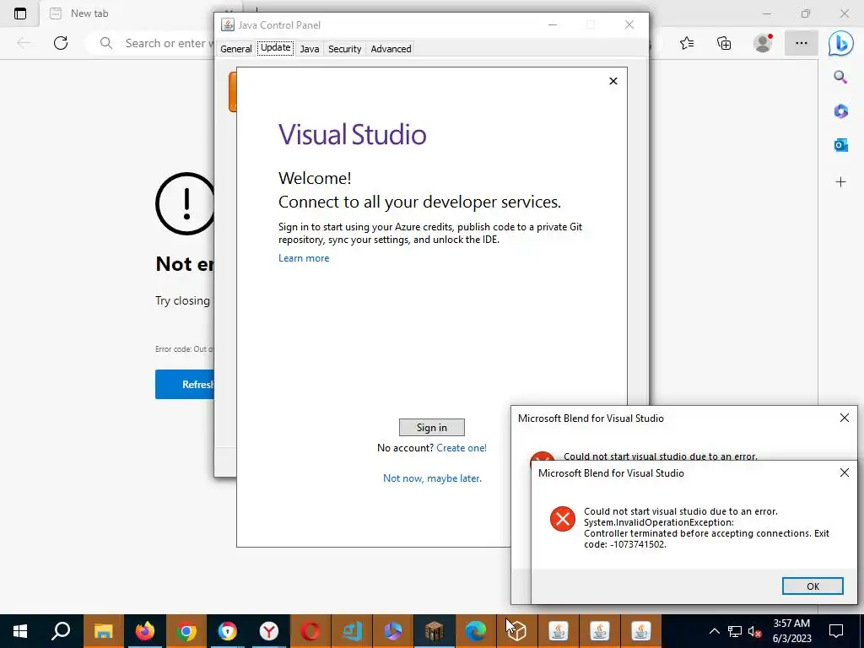Click Edge refresh page icon
Viewport: 864px width, 648px height.
coord(61,43)
